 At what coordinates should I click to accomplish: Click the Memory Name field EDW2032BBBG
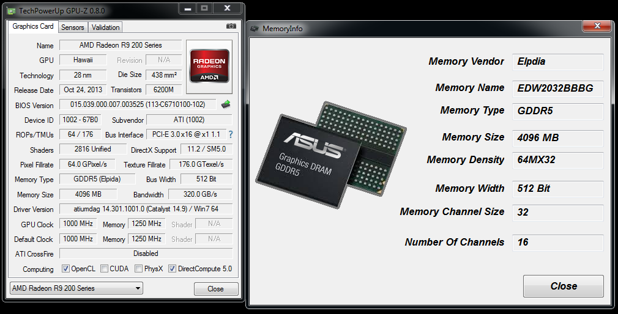(557, 88)
